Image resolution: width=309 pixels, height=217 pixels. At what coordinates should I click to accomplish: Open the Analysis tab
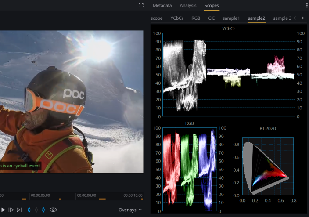coord(188,6)
